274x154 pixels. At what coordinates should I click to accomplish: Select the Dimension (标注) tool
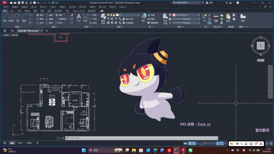click(86, 17)
